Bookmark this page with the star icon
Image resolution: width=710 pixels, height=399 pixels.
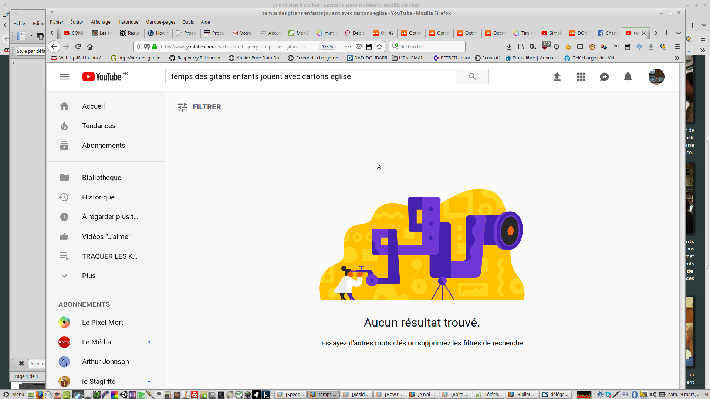pyautogui.click(x=379, y=47)
